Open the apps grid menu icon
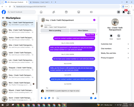Screen dimensions: 134x107 [118, 12]
